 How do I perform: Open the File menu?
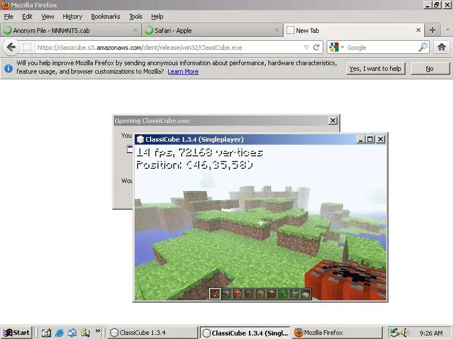(8, 16)
